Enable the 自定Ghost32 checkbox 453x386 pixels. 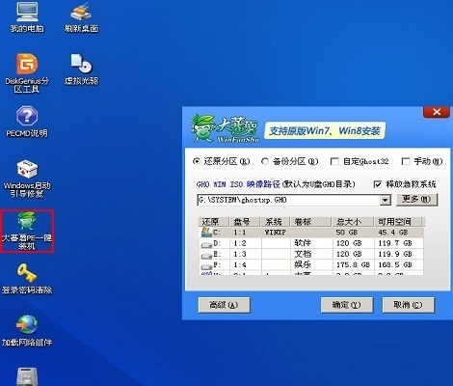[334, 161]
